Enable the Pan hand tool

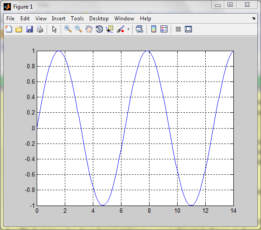coord(89,29)
